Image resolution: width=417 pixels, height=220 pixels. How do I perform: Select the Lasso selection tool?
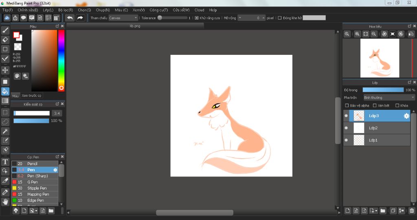point(5,122)
